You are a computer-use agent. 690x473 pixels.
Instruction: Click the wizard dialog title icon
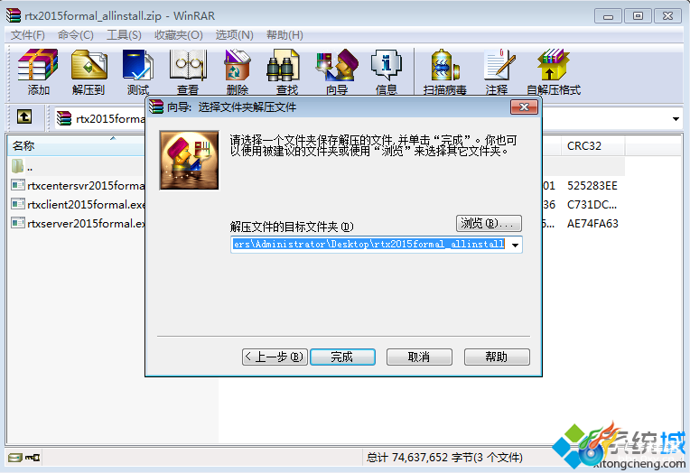(x=156, y=107)
